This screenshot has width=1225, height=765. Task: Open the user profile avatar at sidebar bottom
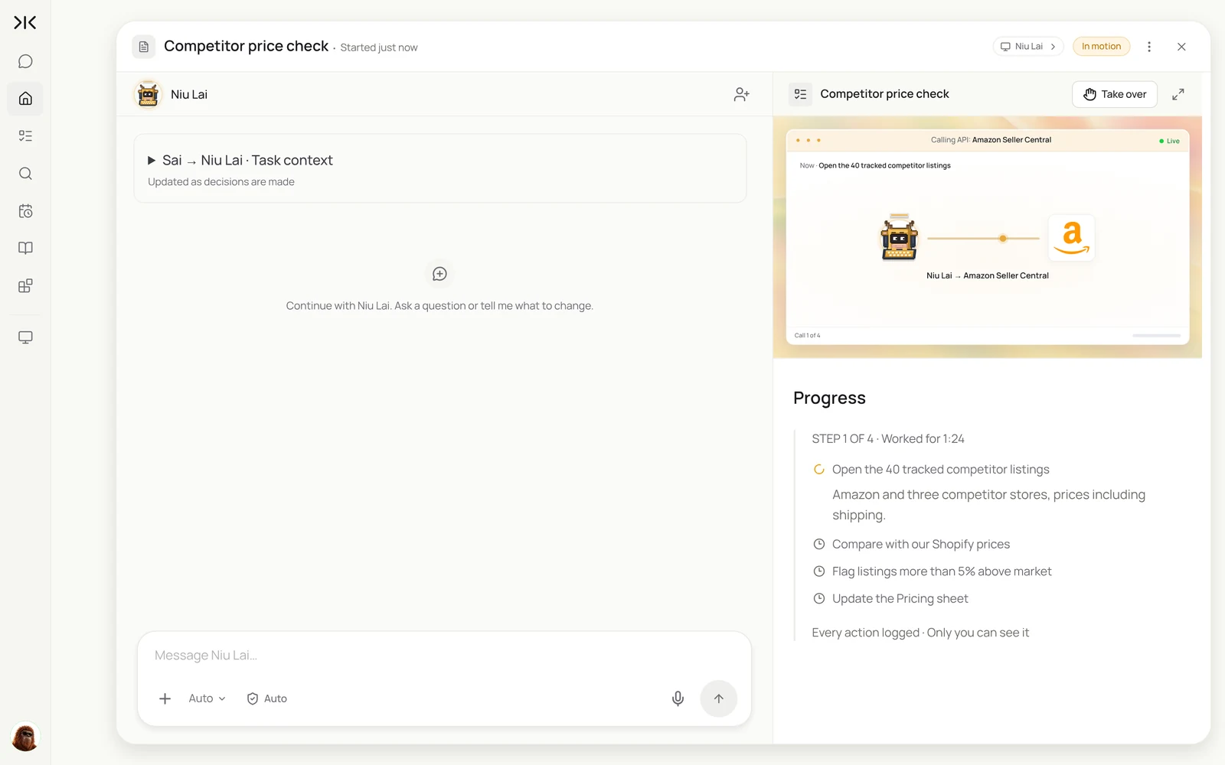point(25,737)
